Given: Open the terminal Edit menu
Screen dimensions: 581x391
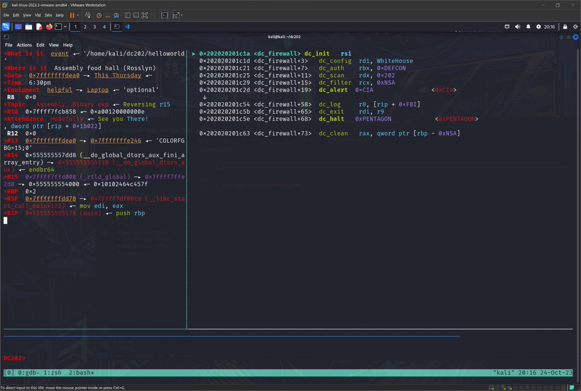Looking at the screenshot, I should coord(40,45).
